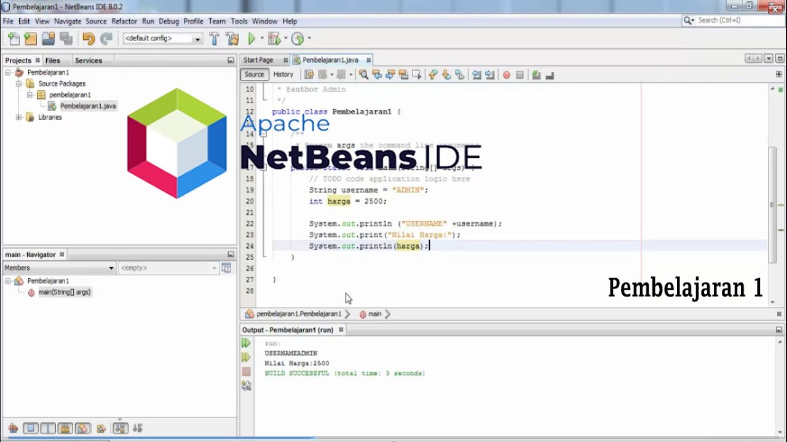Toggle Show Inherited Members in Navigator

click(x=13, y=428)
